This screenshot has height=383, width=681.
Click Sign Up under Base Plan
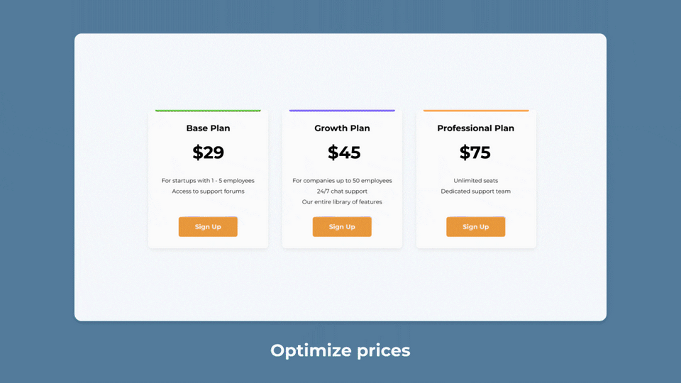(x=208, y=227)
